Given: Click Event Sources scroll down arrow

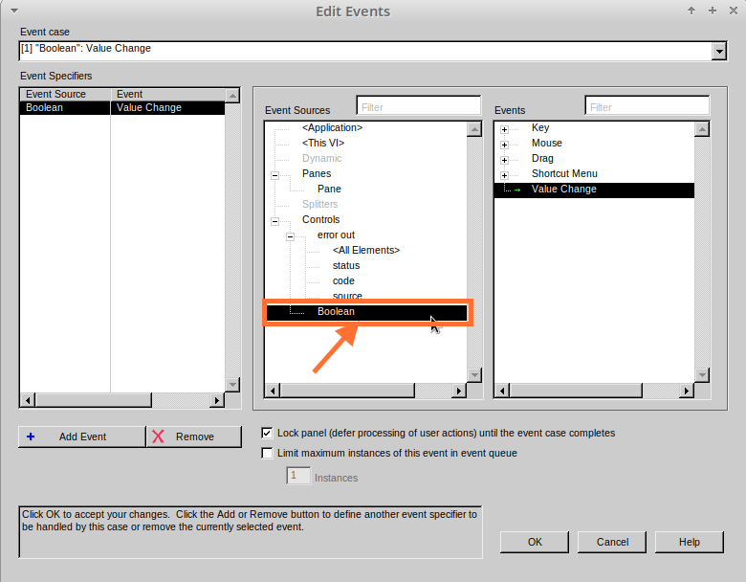Looking at the screenshot, I should tap(474, 375).
